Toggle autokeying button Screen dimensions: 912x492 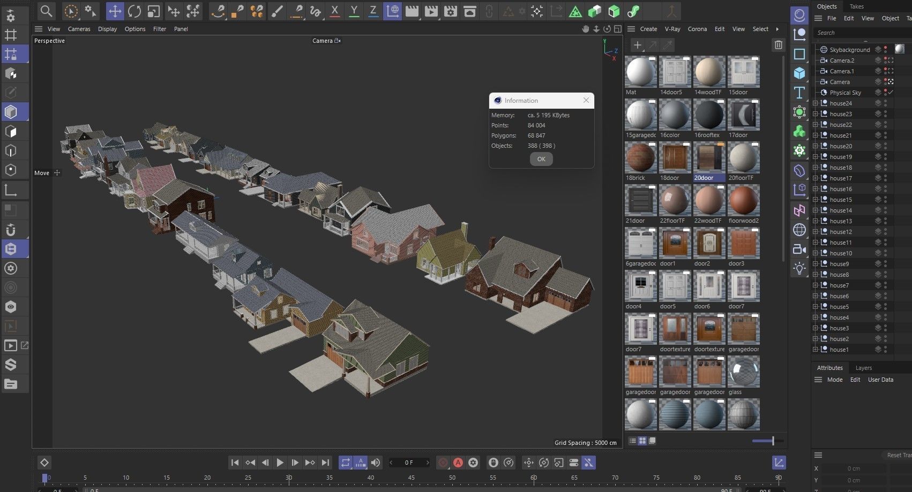click(x=458, y=463)
